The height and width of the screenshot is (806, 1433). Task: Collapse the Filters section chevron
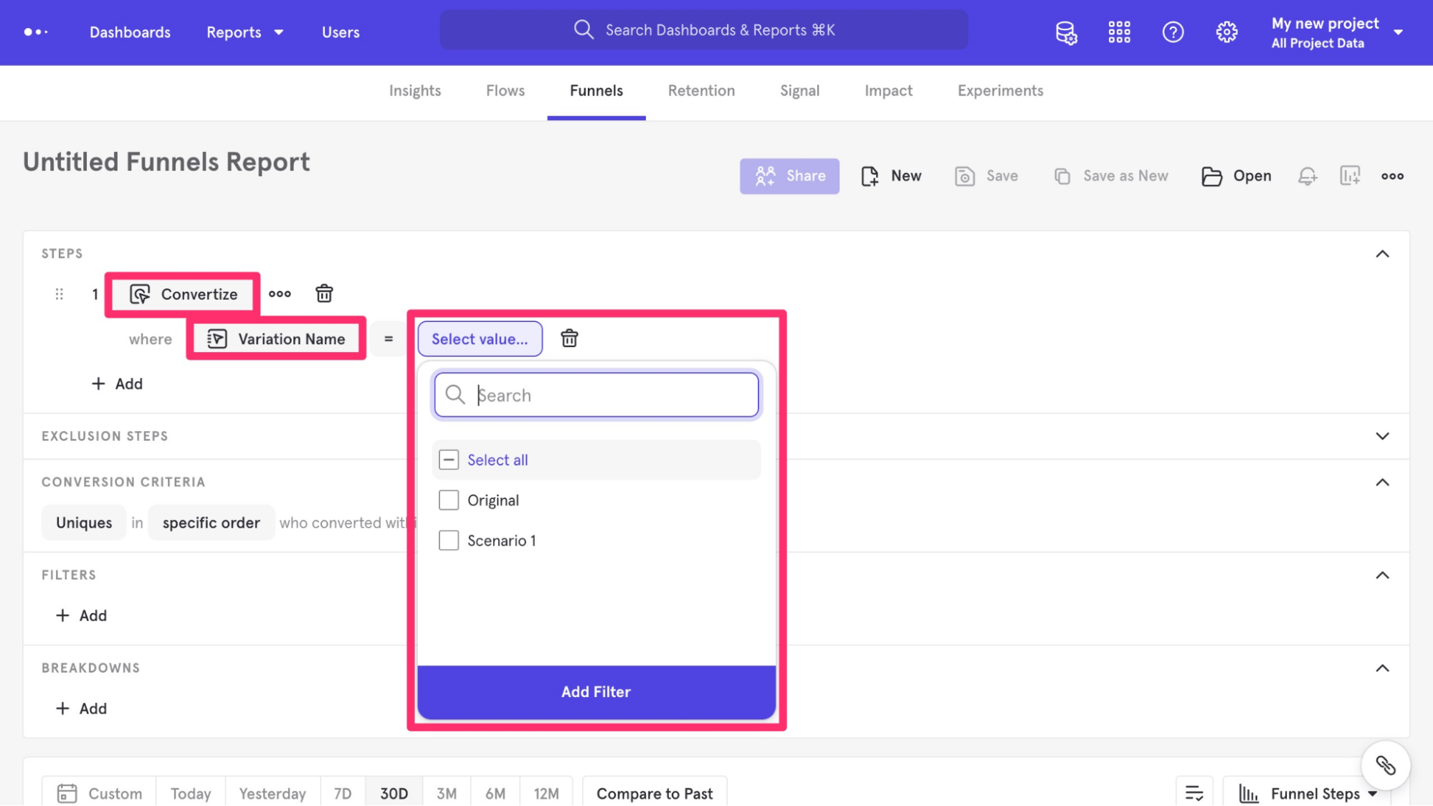tap(1382, 575)
